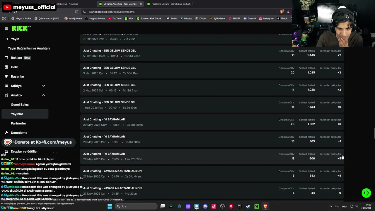
Task: Open the 27 May 01:35 YAVAS LA stream
Action: point(212,191)
